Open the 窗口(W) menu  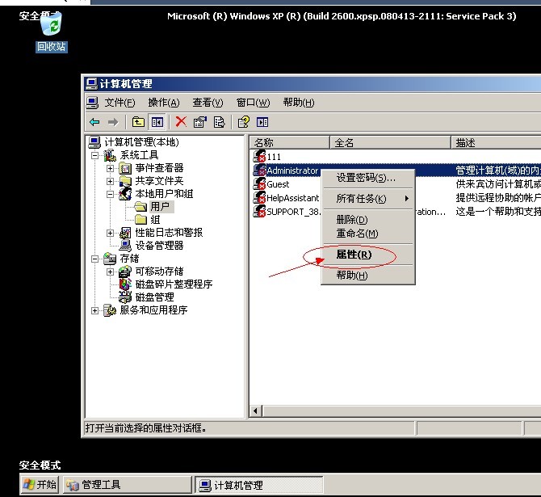(x=253, y=103)
